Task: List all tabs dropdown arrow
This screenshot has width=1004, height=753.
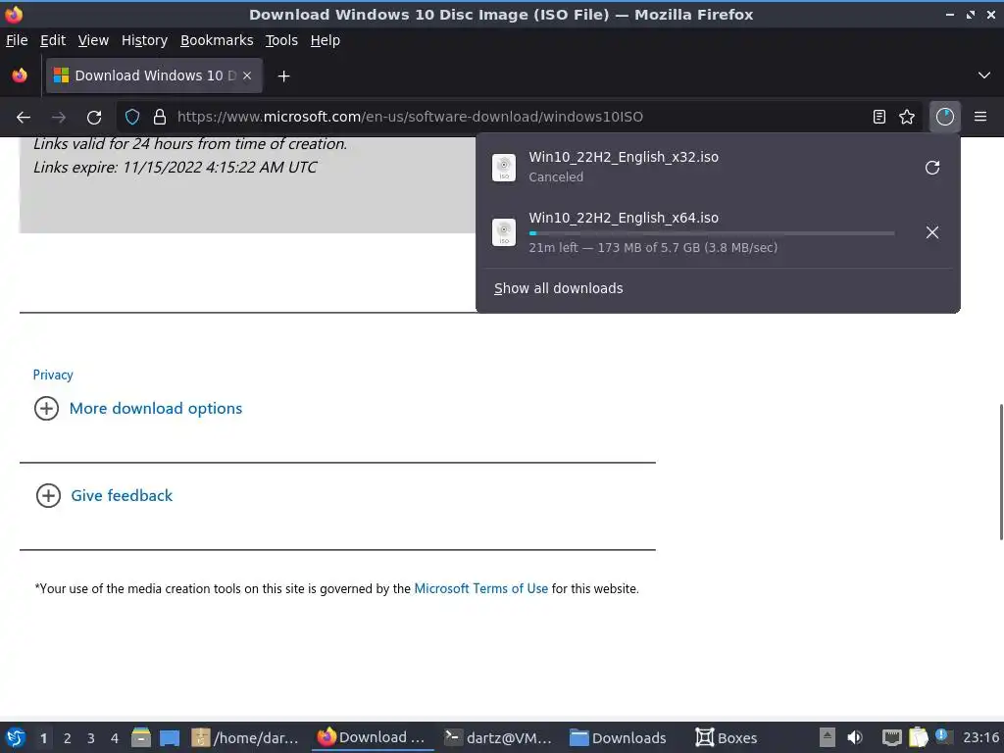Action: (x=984, y=75)
